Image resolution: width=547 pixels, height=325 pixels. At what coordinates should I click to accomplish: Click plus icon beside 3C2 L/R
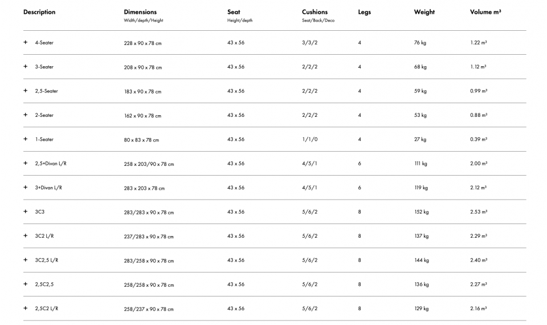point(25,235)
